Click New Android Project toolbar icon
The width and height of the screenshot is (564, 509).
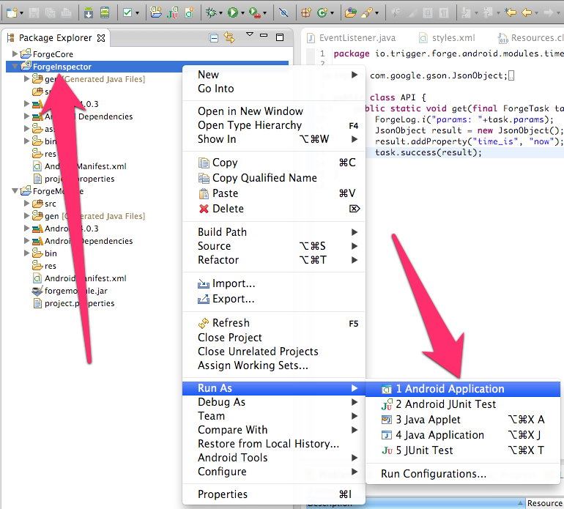156,13
